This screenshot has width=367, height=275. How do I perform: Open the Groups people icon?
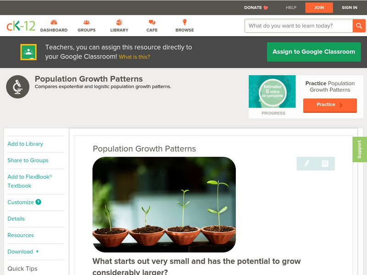click(87, 22)
